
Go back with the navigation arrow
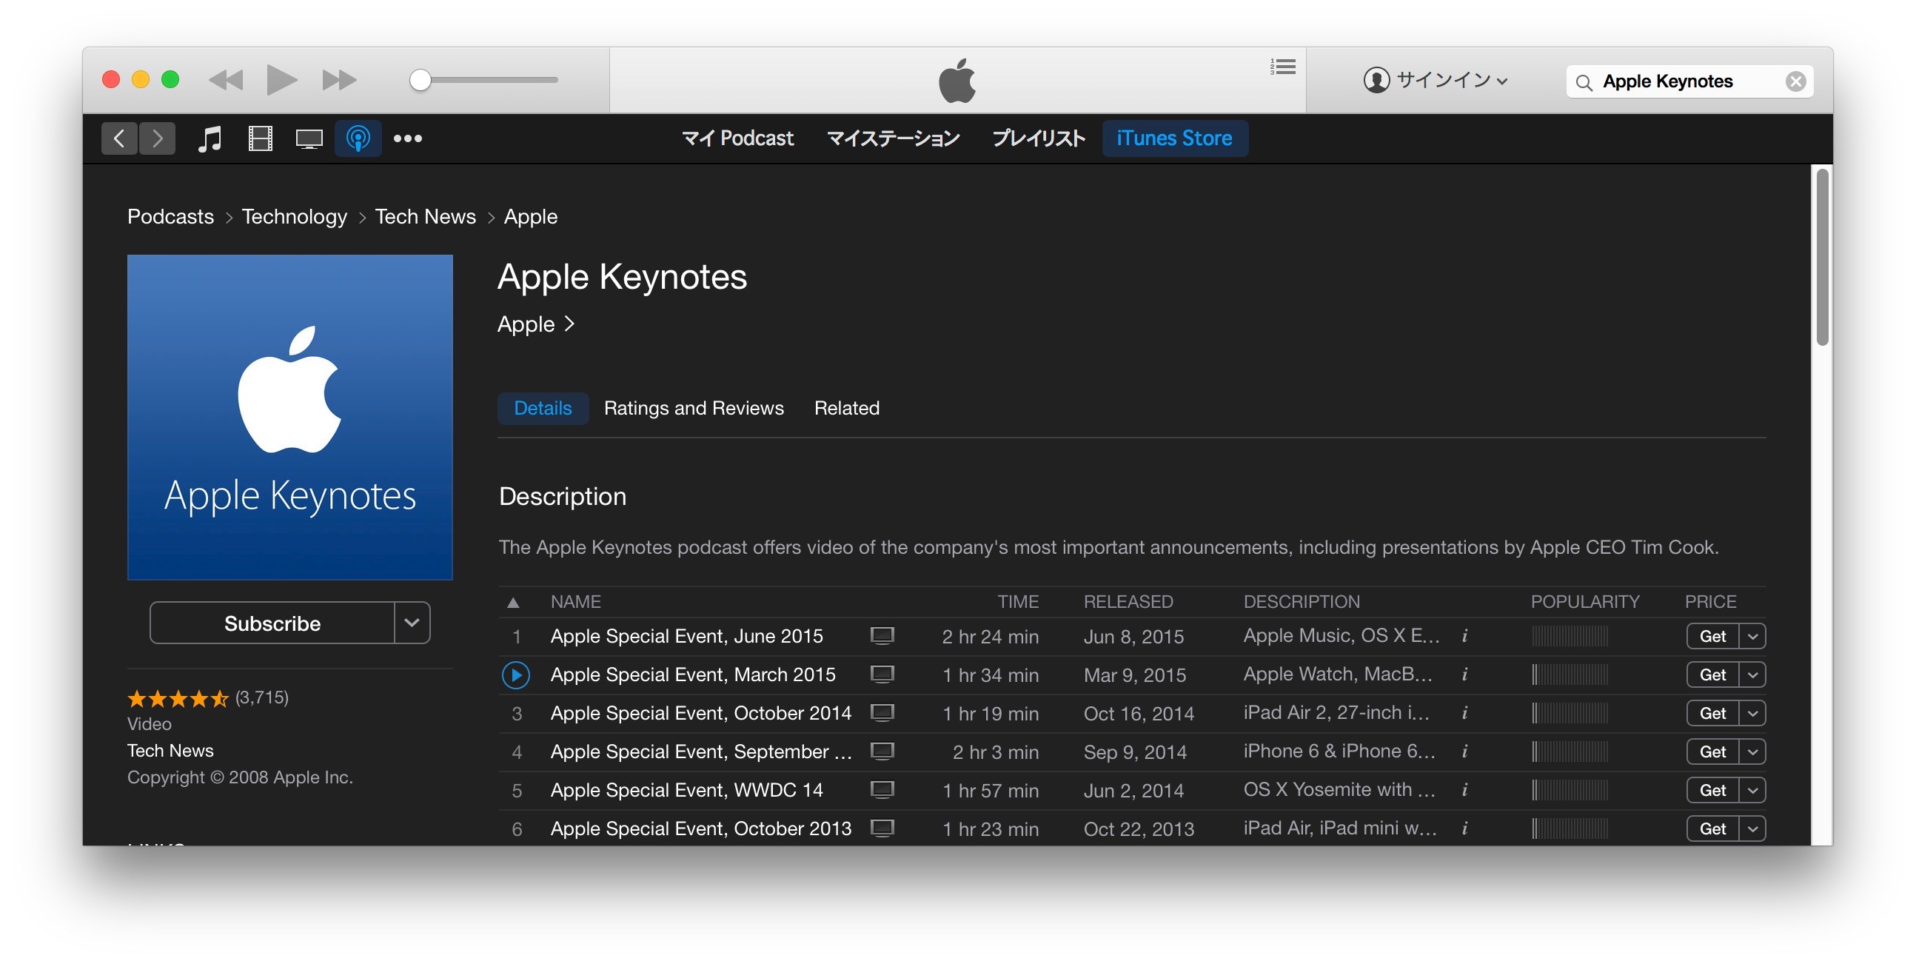click(x=119, y=138)
